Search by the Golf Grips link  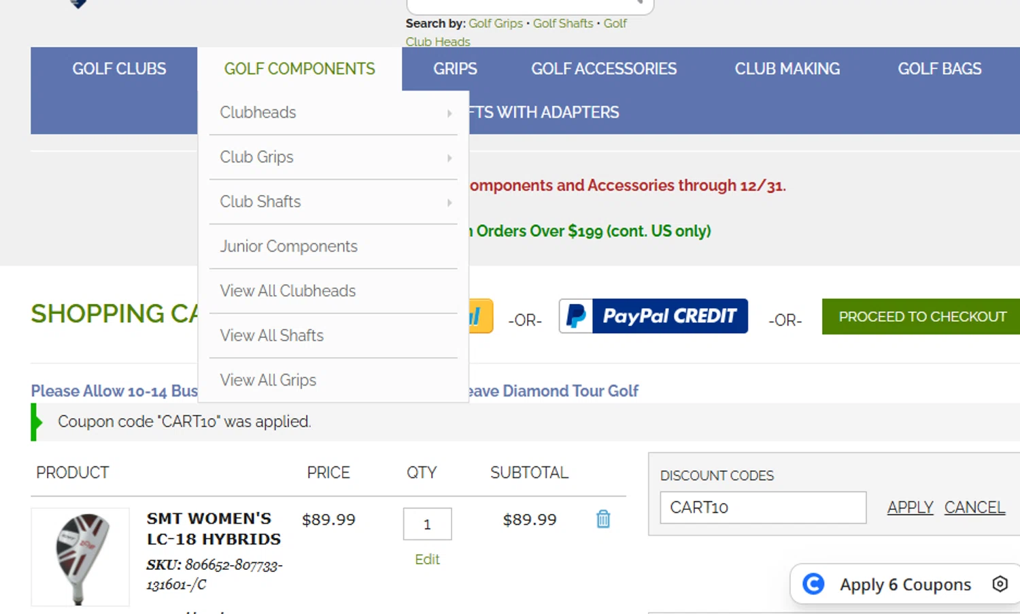coord(496,23)
